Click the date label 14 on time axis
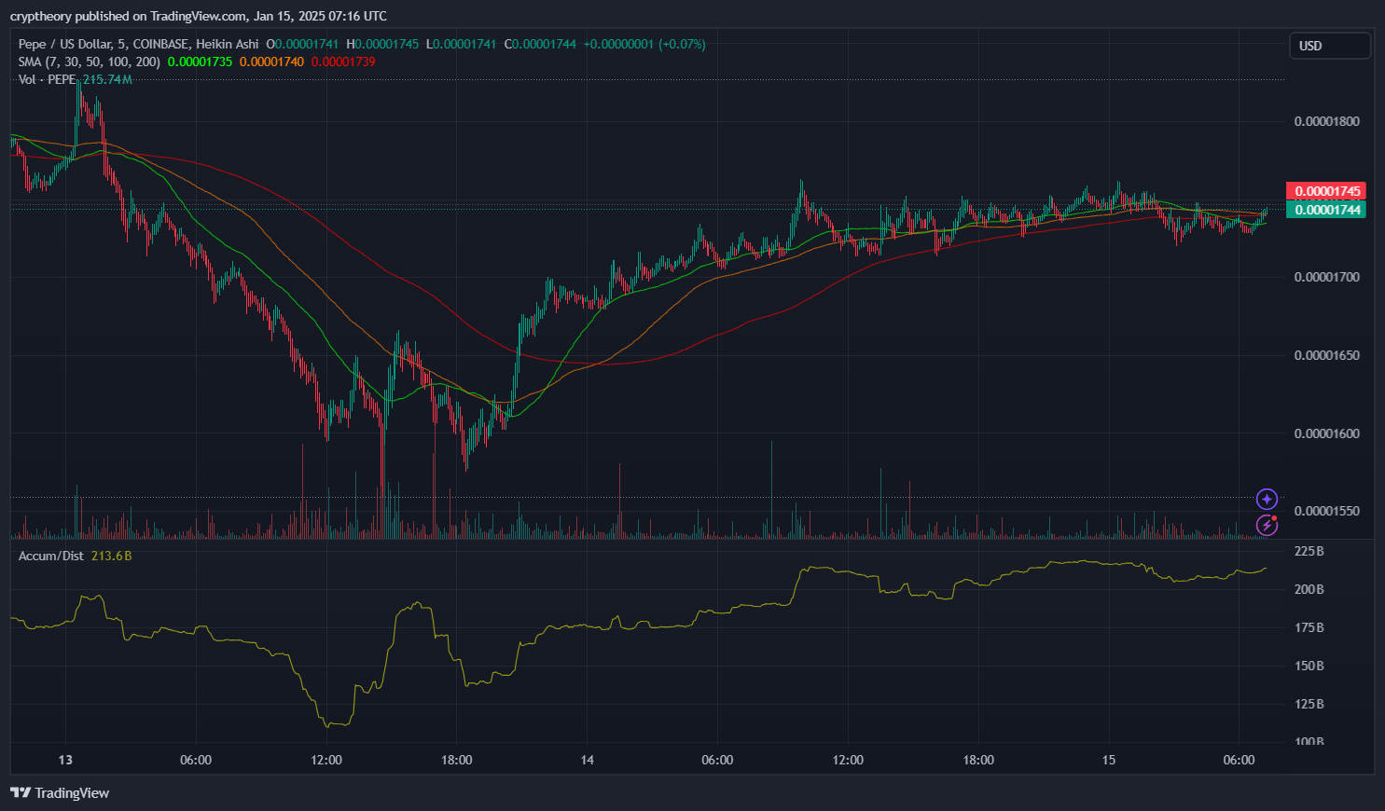This screenshot has width=1385, height=811. 587,760
